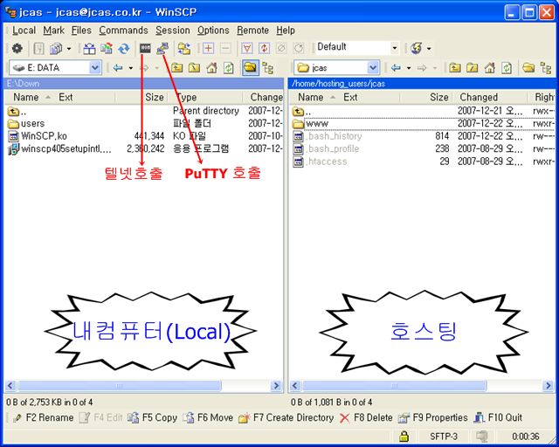Click the remote open-folder bookmark icon
The width and height of the screenshot is (559, 447).
click(x=528, y=68)
